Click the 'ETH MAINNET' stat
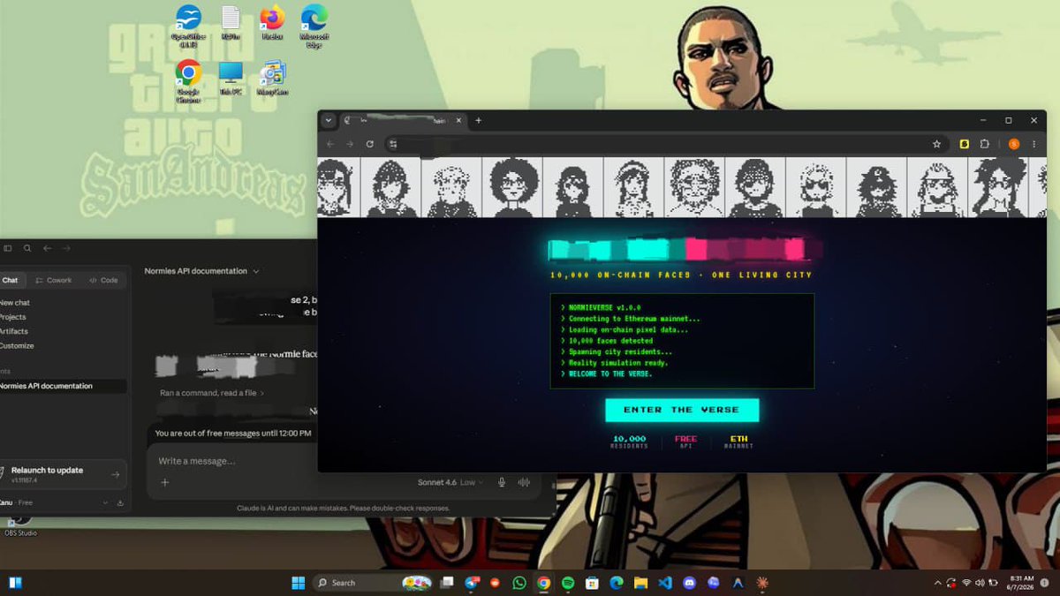The image size is (1060, 596). point(738,441)
